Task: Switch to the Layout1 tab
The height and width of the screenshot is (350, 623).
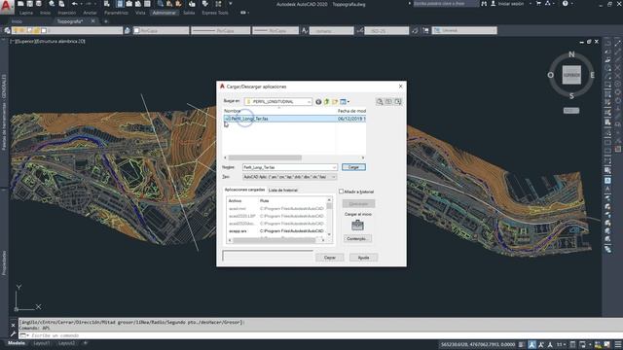Action: (x=42, y=343)
